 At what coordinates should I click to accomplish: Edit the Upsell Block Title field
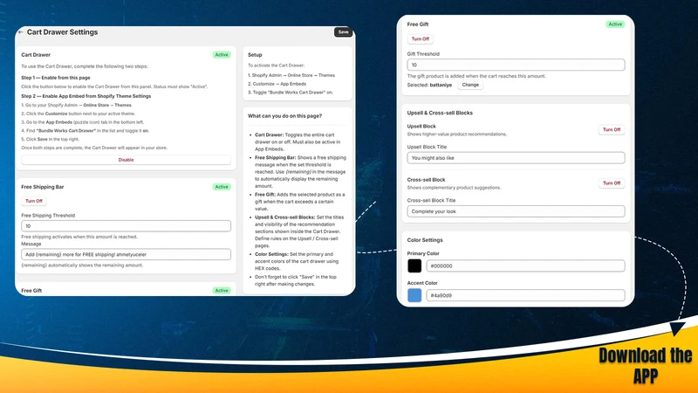[516, 158]
